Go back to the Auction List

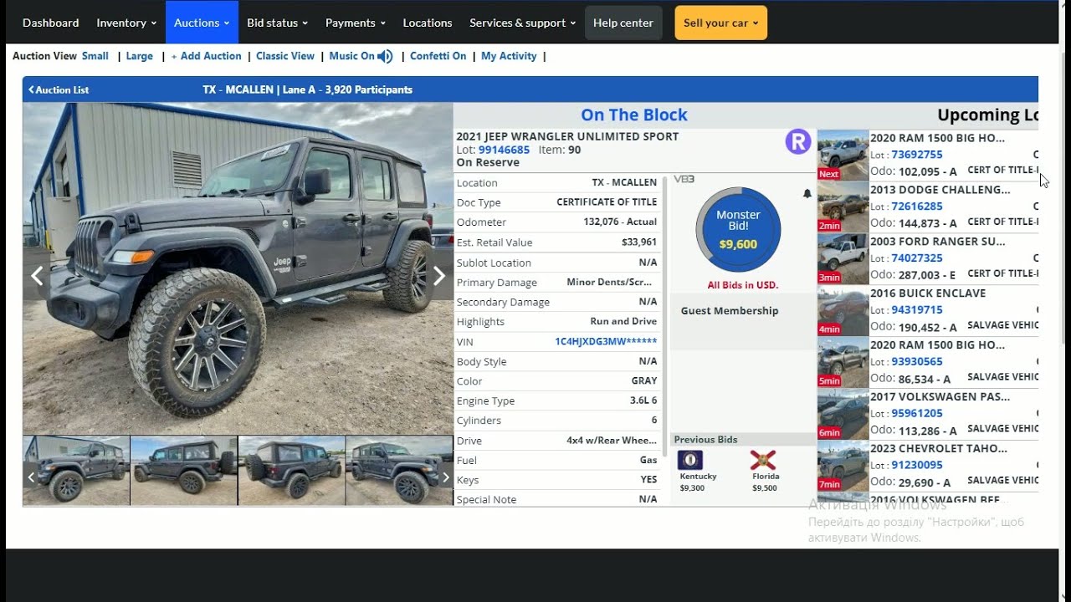(59, 89)
